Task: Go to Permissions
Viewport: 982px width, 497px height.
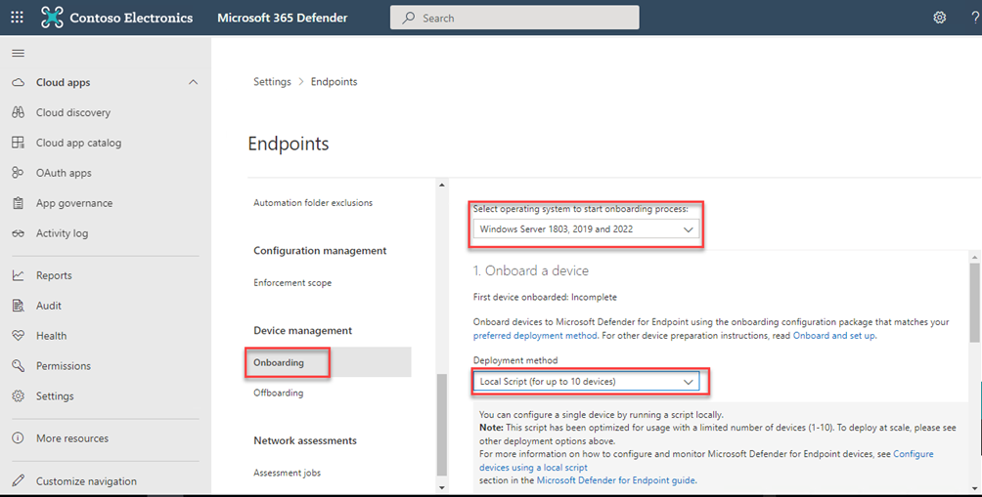Action: (x=64, y=366)
